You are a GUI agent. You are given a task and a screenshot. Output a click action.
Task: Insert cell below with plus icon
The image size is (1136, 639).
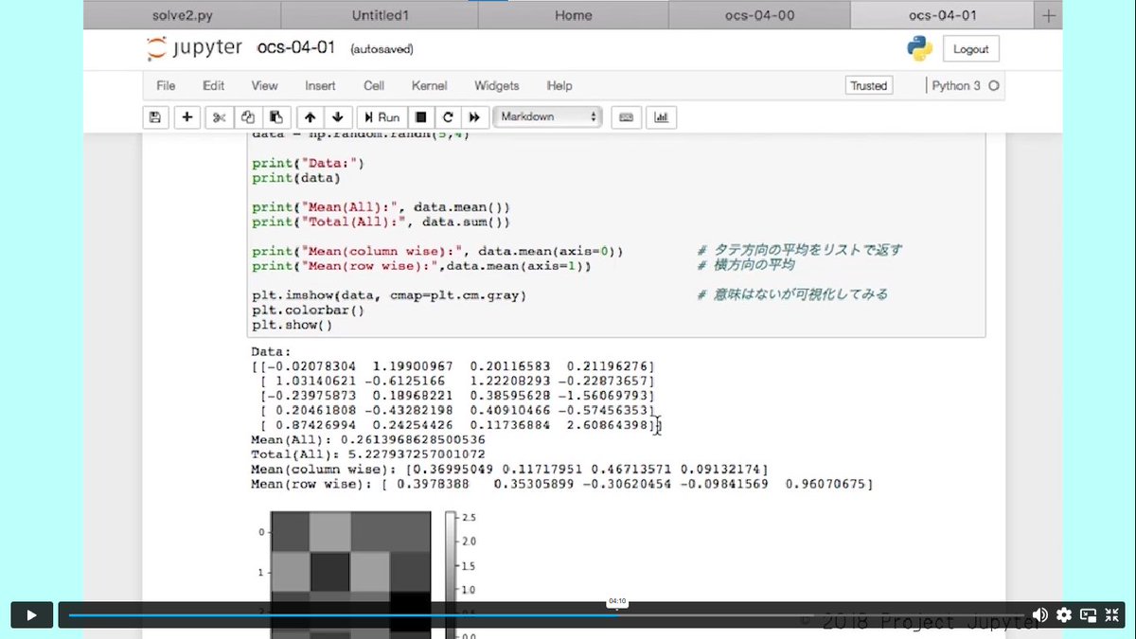click(186, 117)
